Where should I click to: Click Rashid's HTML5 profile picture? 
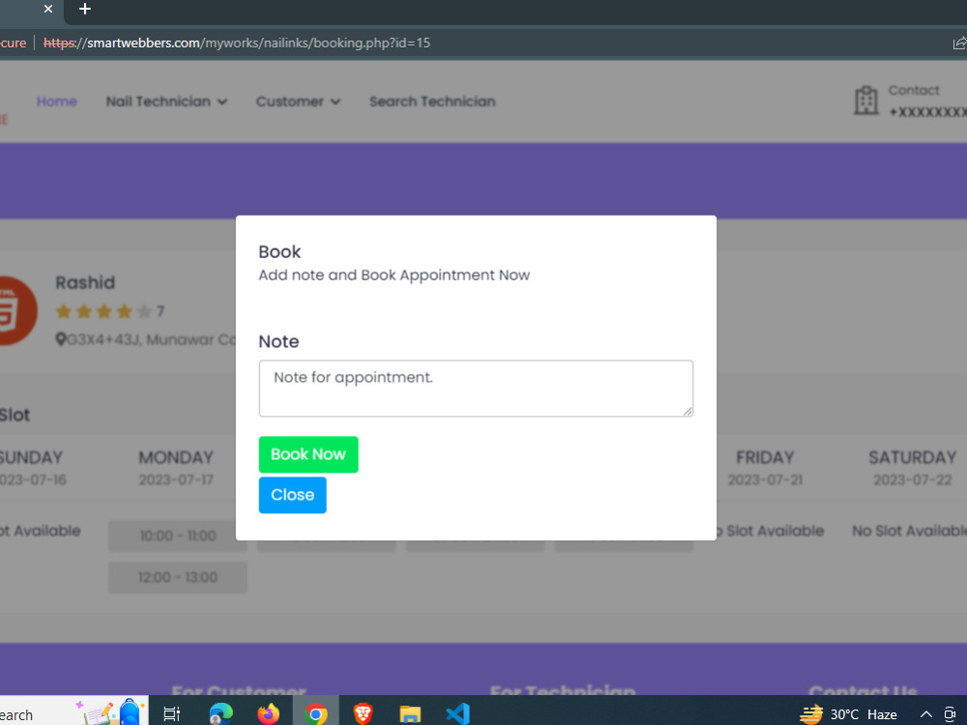(16, 310)
